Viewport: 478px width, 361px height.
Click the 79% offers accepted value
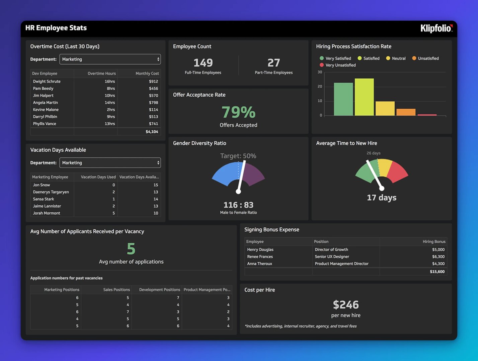point(239,112)
